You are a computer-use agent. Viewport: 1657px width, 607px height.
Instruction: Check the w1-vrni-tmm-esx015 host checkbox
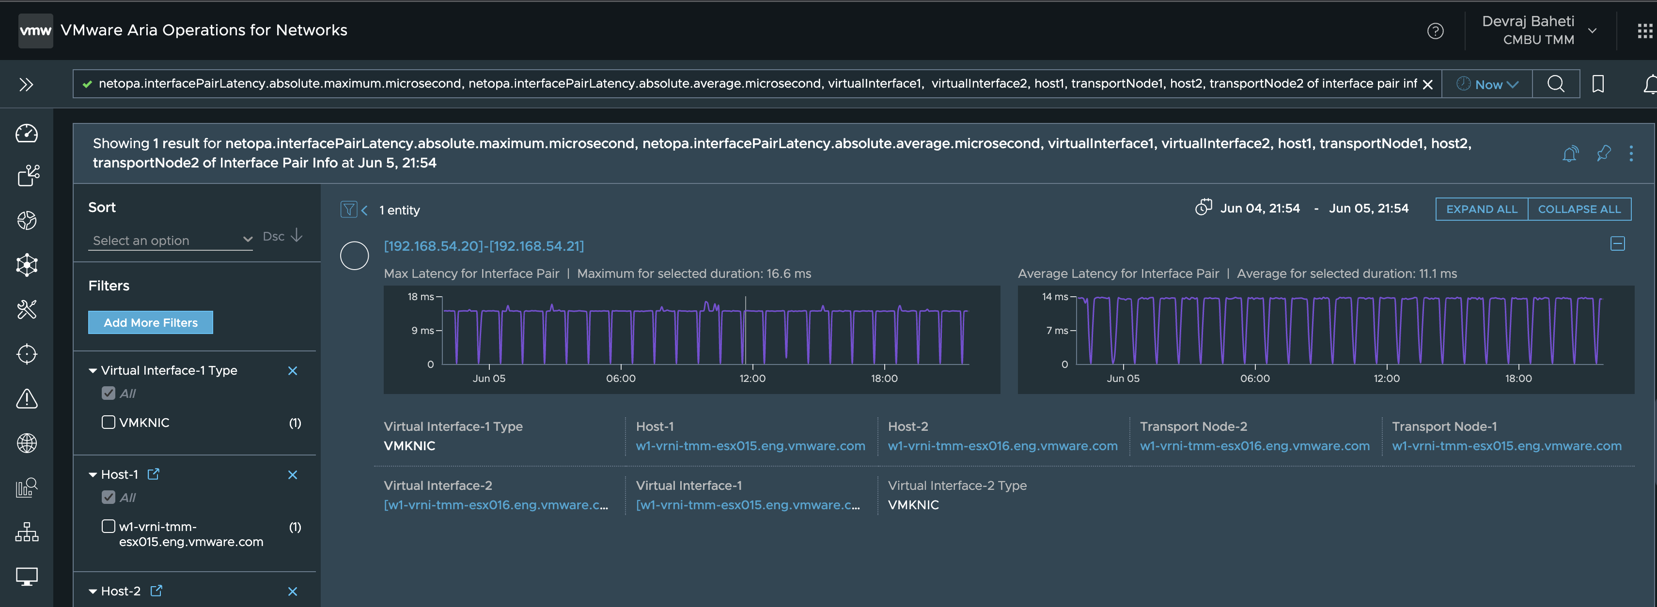(x=109, y=526)
